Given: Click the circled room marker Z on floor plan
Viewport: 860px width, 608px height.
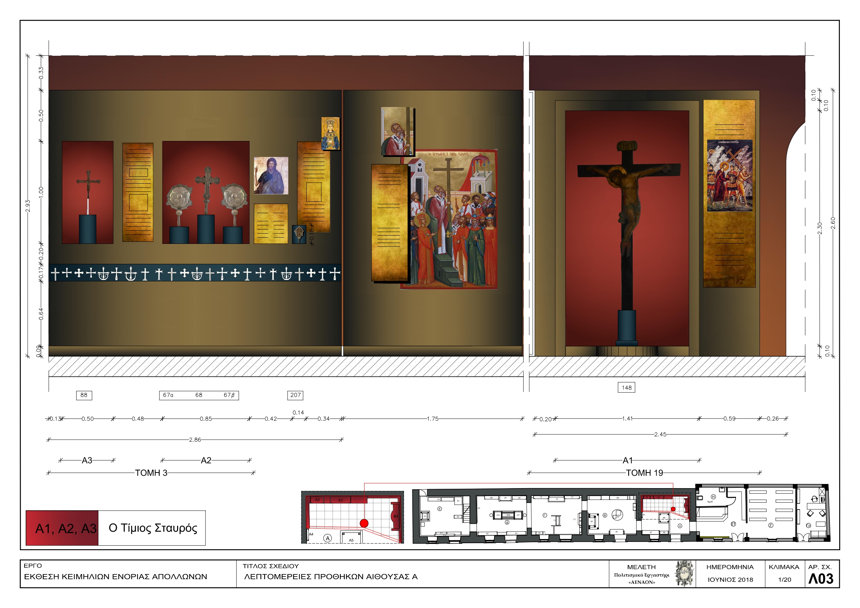Looking at the screenshot, I should 771,525.
